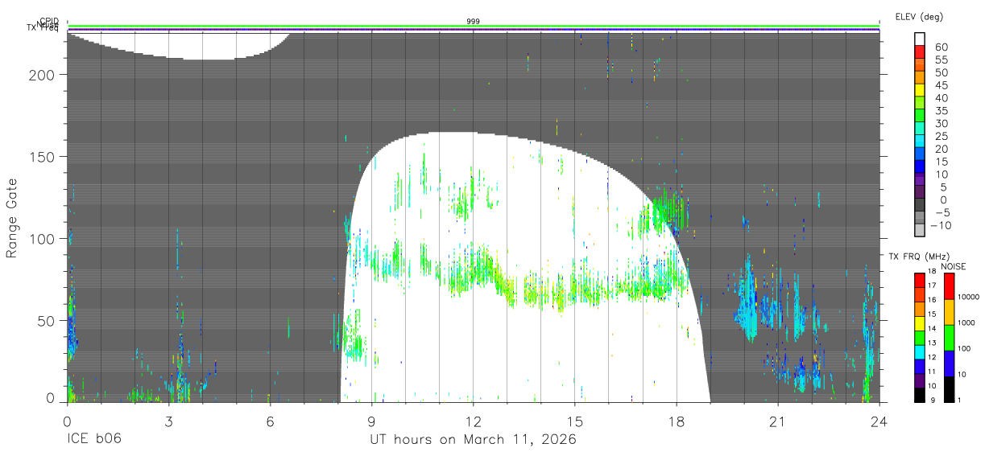Click the x-axis hour label '21'
The height and width of the screenshot is (456, 989).
point(777,421)
